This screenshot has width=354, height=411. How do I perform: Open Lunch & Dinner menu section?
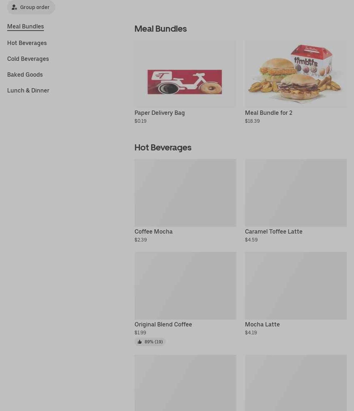(28, 90)
